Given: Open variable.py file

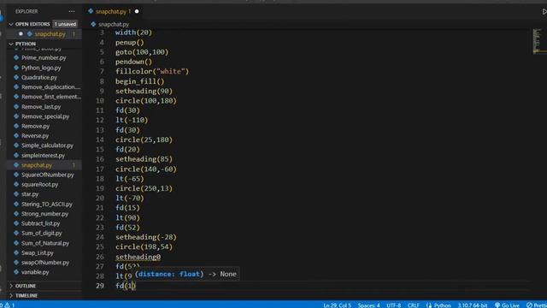Looking at the screenshot, I should 35,272.
